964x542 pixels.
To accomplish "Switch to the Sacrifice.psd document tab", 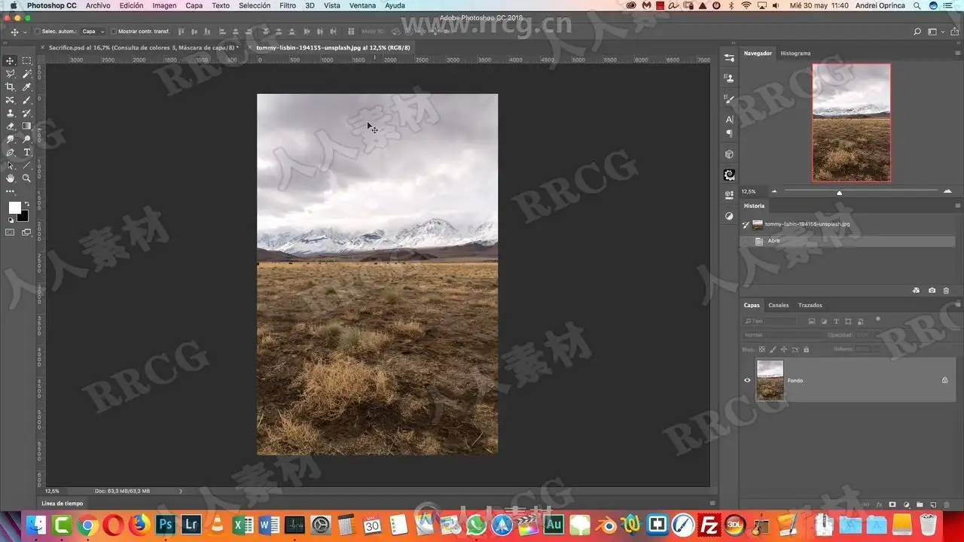I will pyautogui.click(x=143, y=47).
